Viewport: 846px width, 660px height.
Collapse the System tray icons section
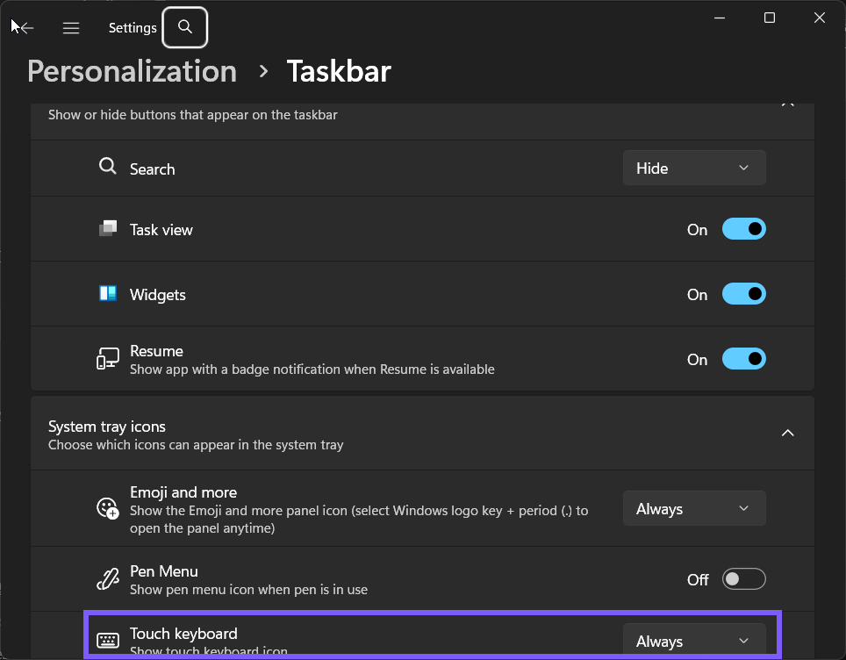(788, 433)
